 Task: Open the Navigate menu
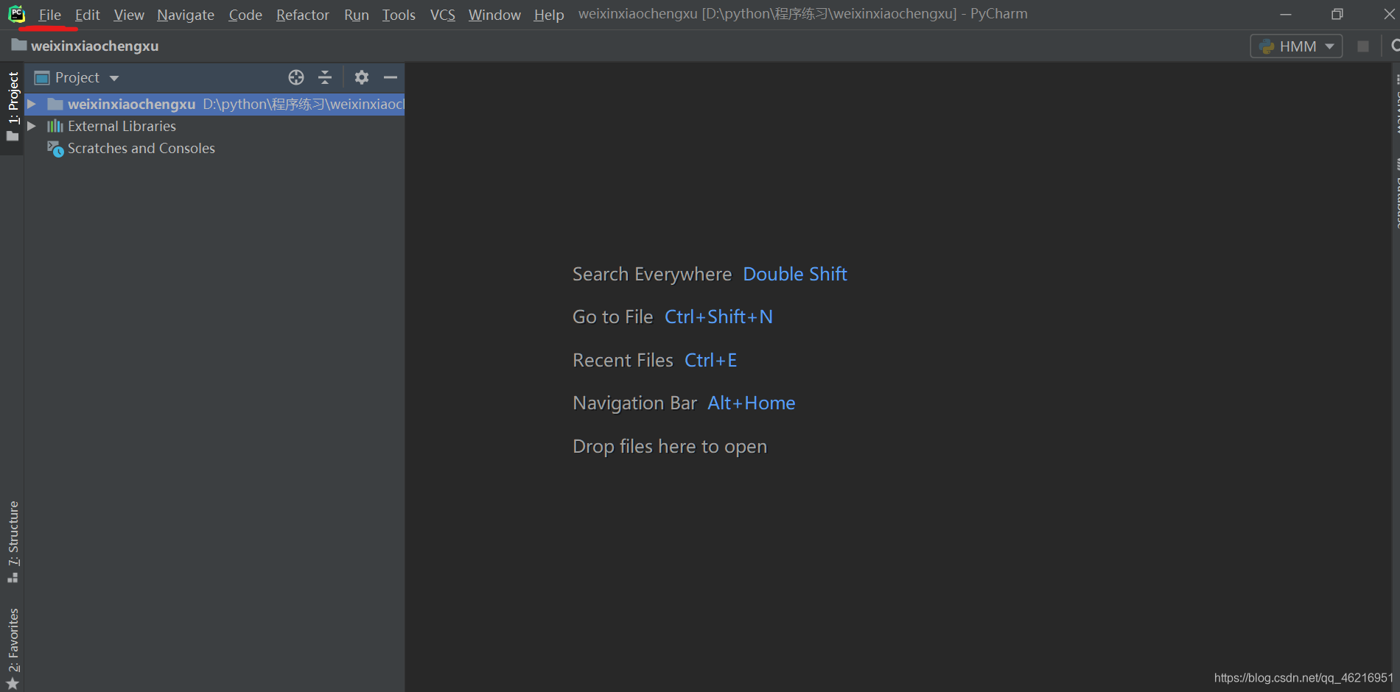pyautogui.click(x=186, y=15)
